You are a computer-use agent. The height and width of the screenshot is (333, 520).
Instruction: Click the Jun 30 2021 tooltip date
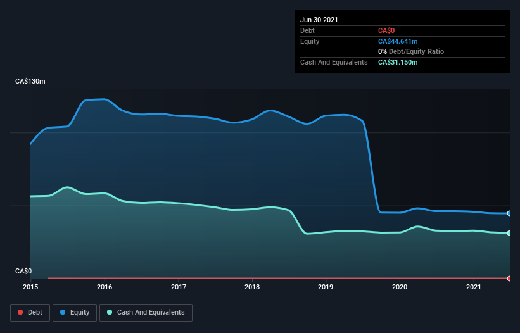pyautogui.click(x=319, y=20)
